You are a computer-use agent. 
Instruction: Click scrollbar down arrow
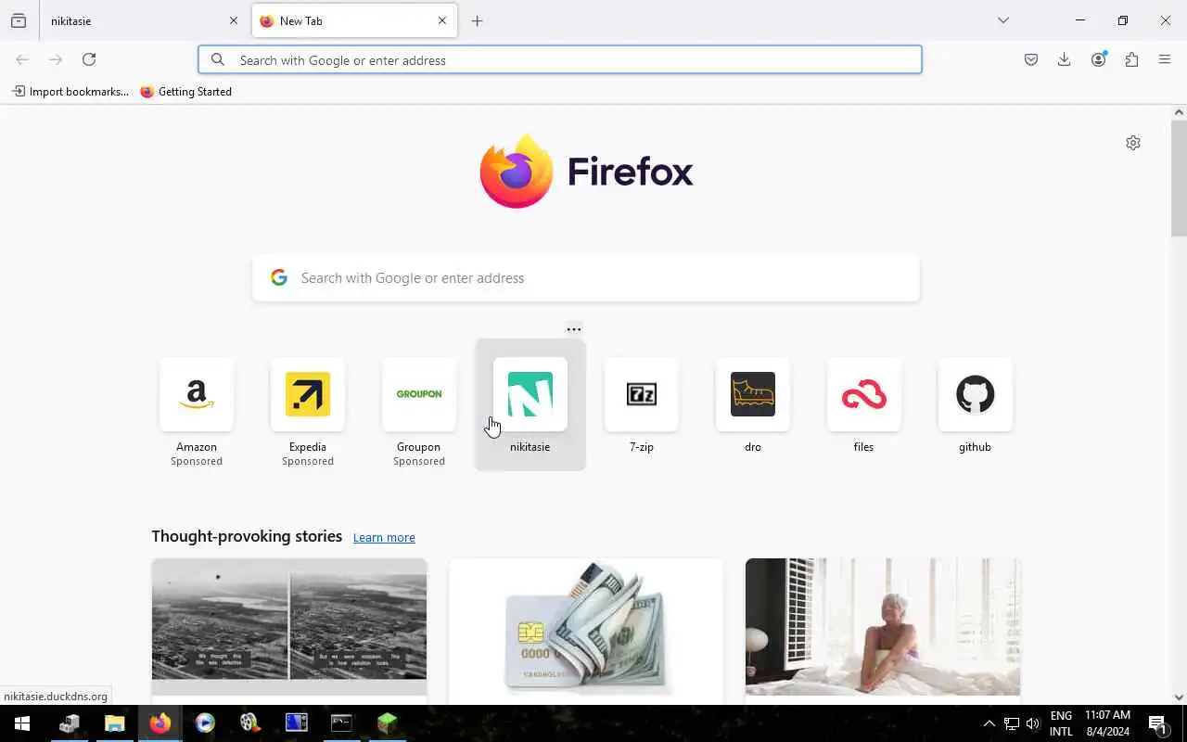[x=1179, y=697]
